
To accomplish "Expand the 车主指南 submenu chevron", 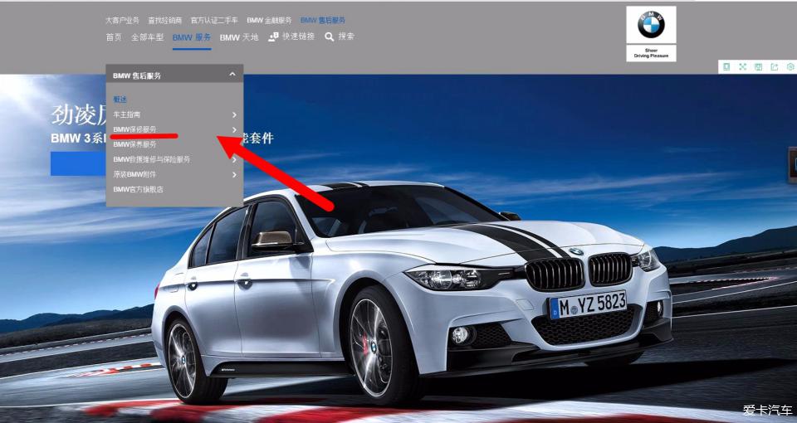I will (x=234, y=114).
